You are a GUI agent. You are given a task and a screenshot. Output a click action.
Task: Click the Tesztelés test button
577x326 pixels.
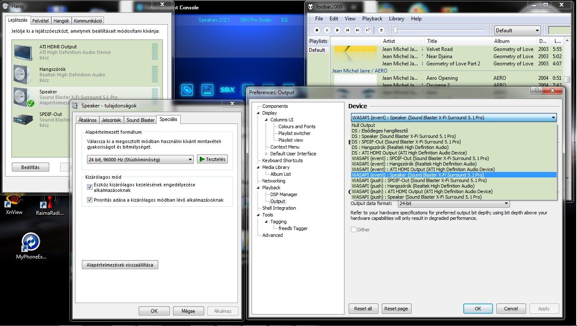(x=213, y=159)
